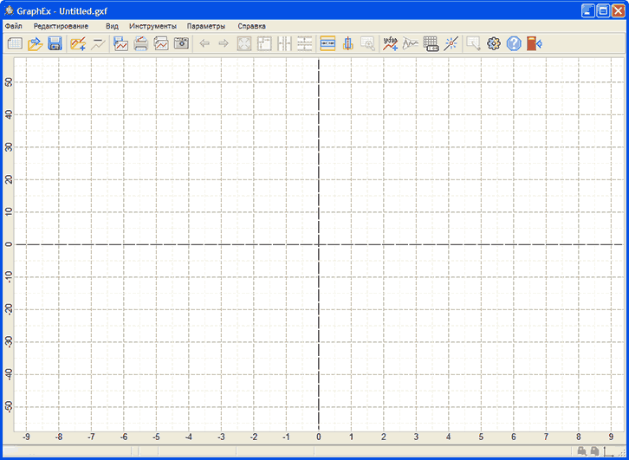
Task: Expand the Параметры menu
Action: pyautogui.click(x=205, y=26)
